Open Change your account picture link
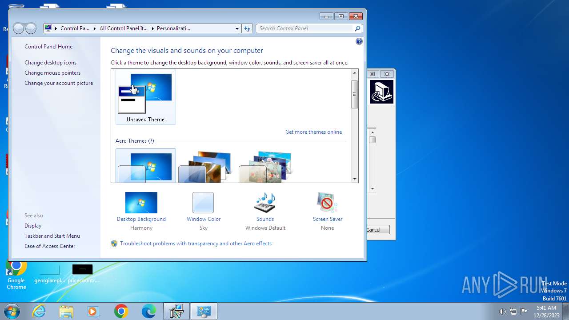 59,83
